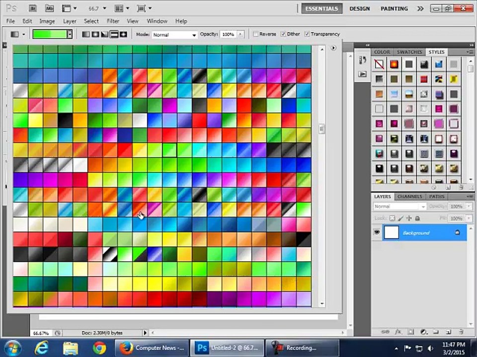This screenshot has height=357, width=477.
Task: Click the Add Layer Mask icon
Action: [x=411, y=332]
